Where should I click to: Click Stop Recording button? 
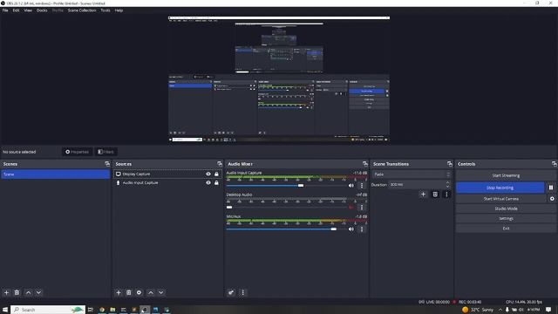[500, 188]
